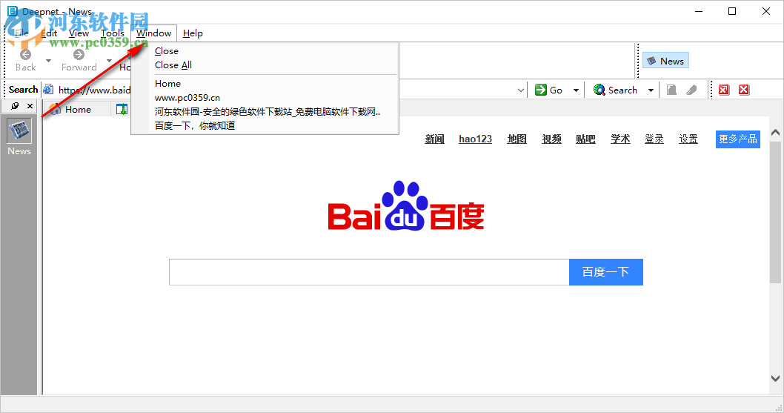Click the first red X icon with arrow
The image size is (784, 413).
tap(723, 90)
